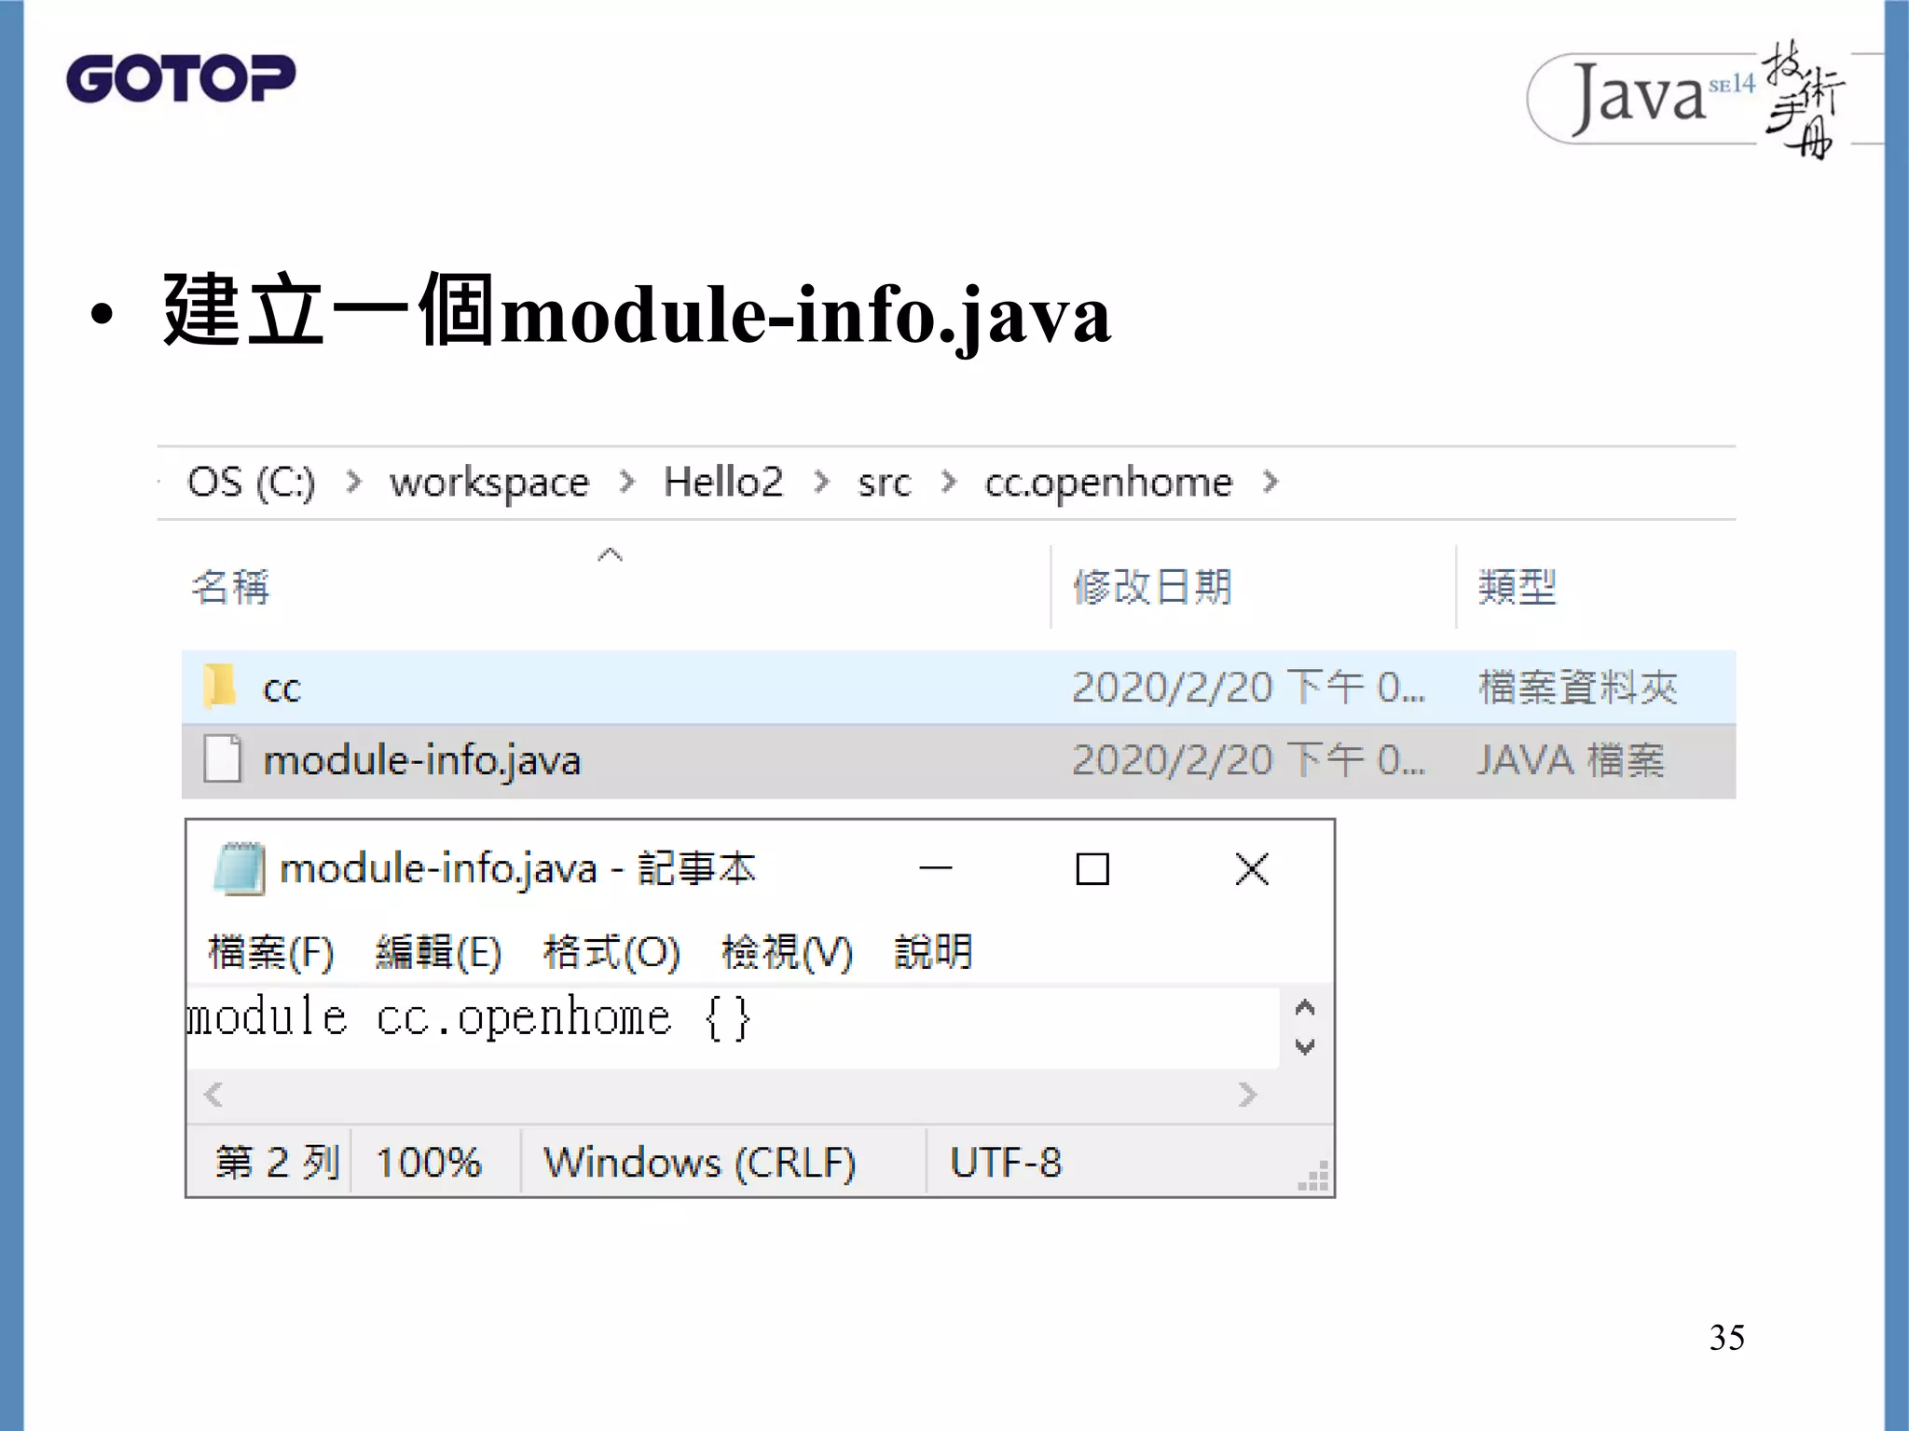
Task: Click the Notepad vertical scroll up arrow
Action: (x=1305, y=1007)
